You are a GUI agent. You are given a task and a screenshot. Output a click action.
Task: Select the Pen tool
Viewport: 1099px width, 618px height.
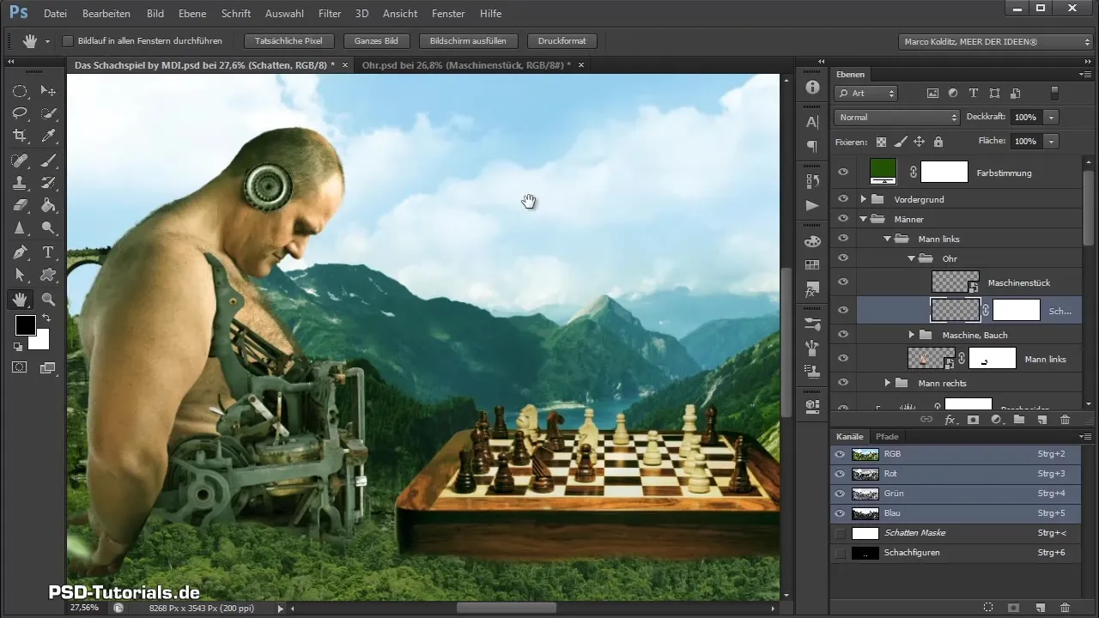20,252
